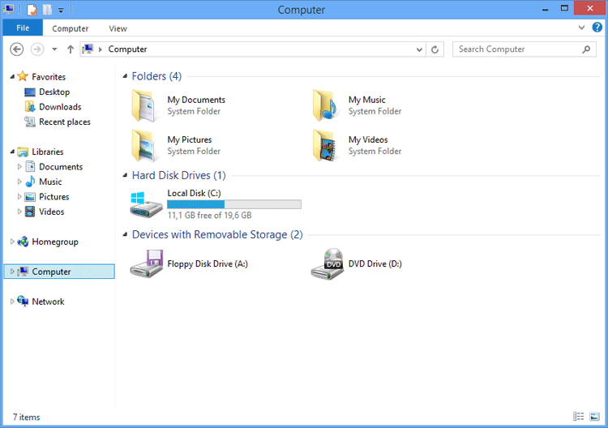Open Downloads in Favorites
This screenshot has width=608, height=428.
(60, 107)
